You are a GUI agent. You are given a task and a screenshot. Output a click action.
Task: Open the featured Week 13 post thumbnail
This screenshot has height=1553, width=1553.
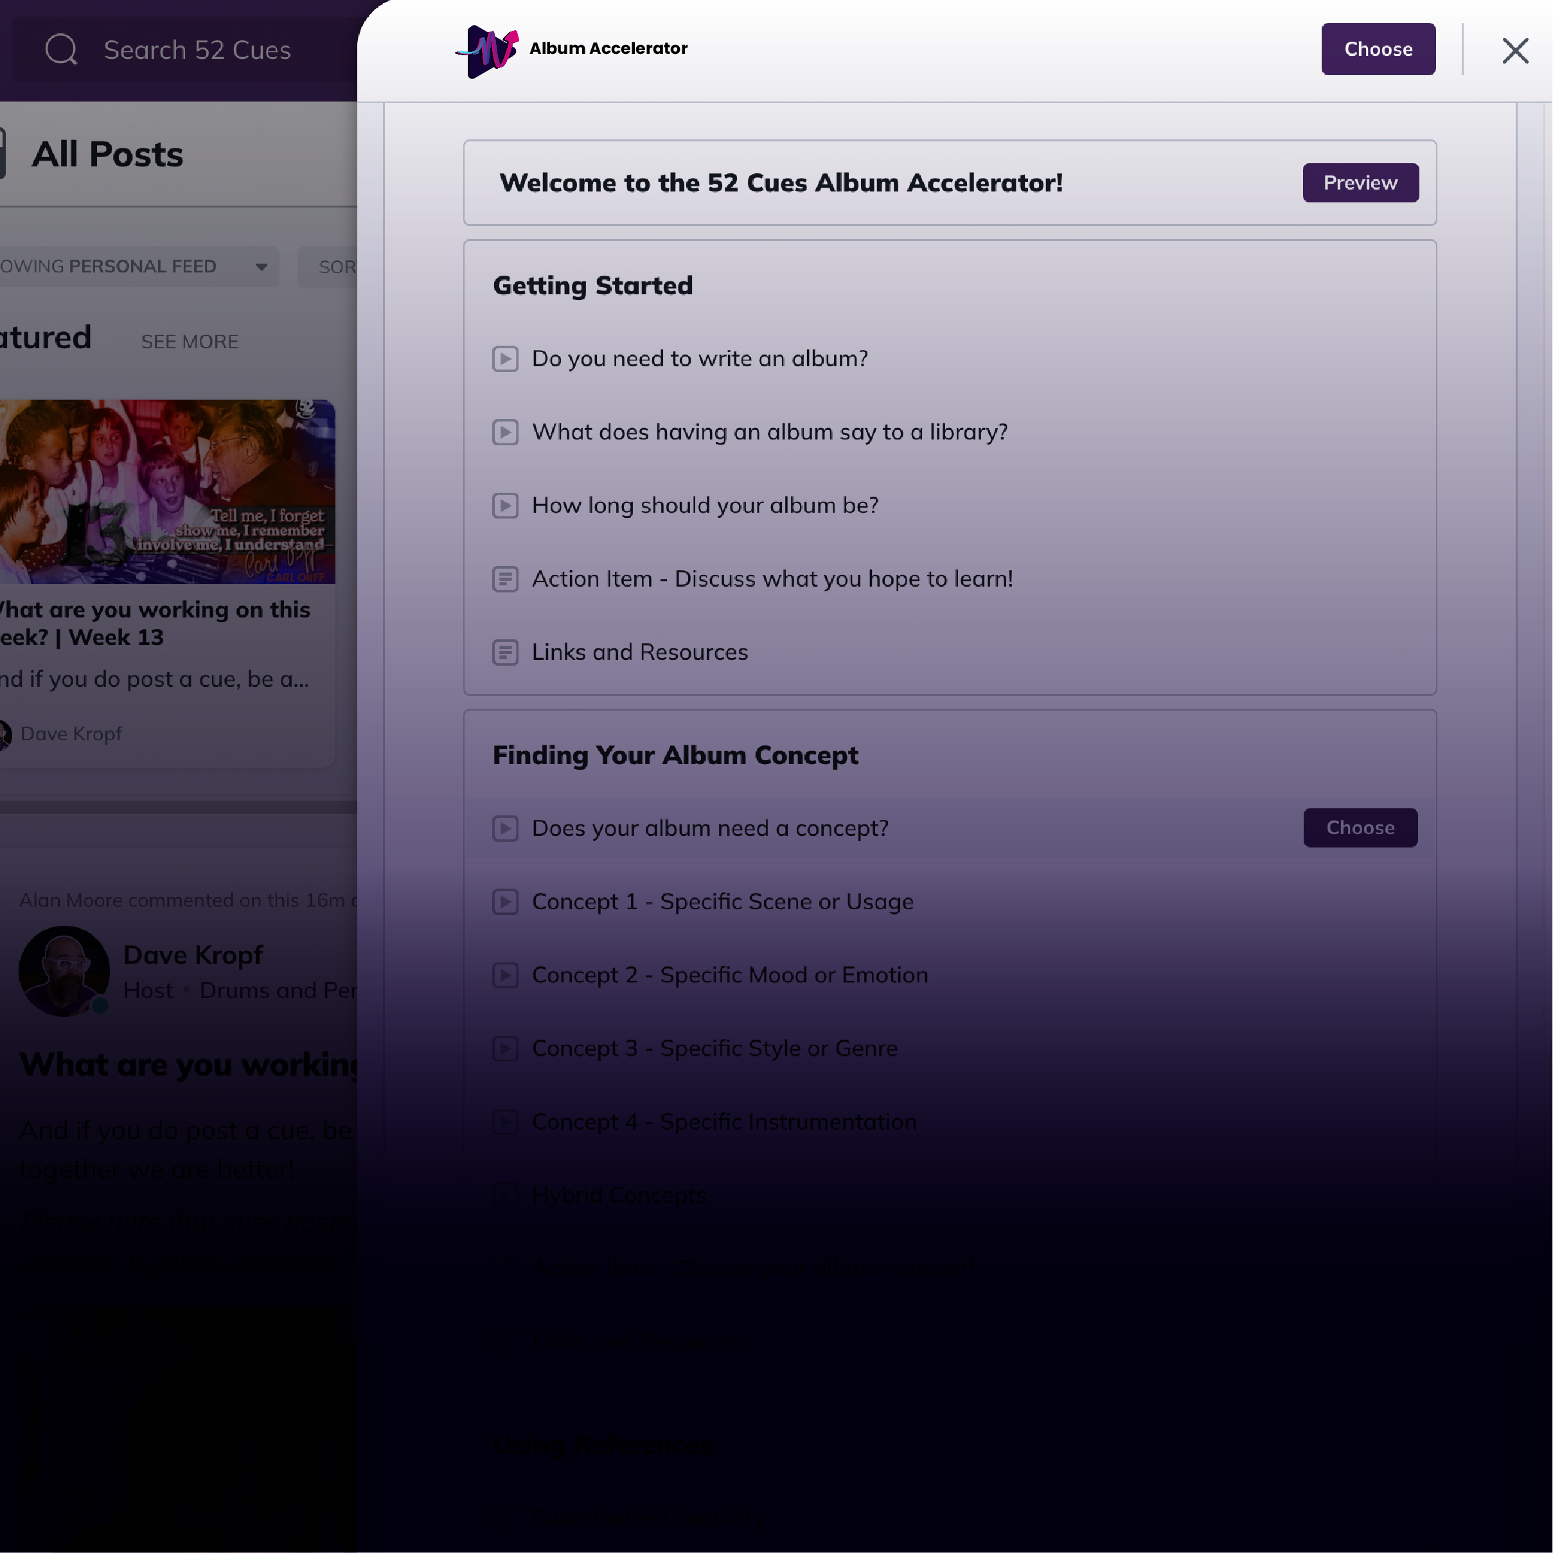click(x=167, y=492)
